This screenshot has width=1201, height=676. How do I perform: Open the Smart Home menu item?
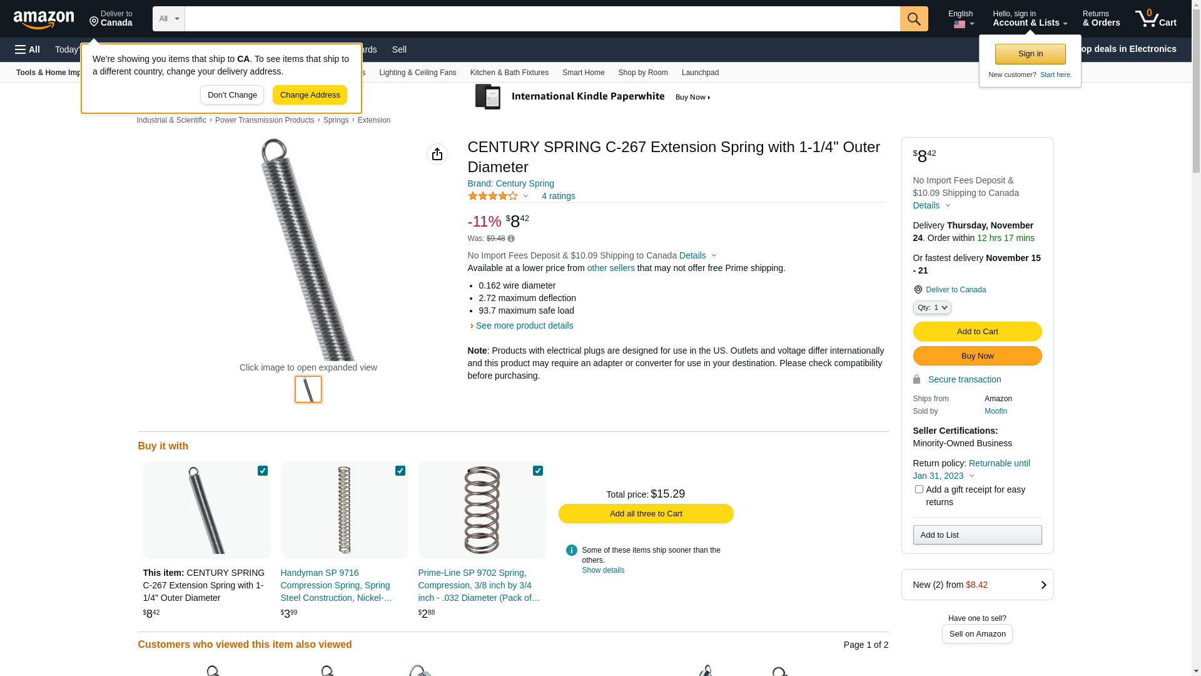pos(583,73)
